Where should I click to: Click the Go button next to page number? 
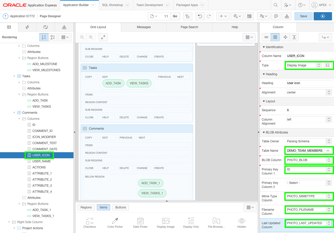175,16
